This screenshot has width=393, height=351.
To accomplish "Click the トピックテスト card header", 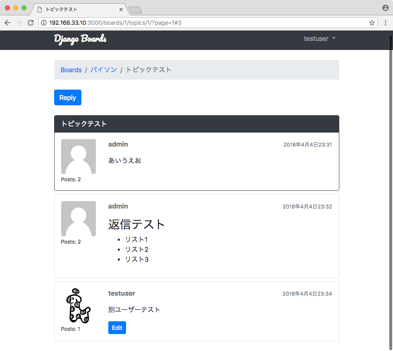I will pyautogui.click(x=197, y=124).
